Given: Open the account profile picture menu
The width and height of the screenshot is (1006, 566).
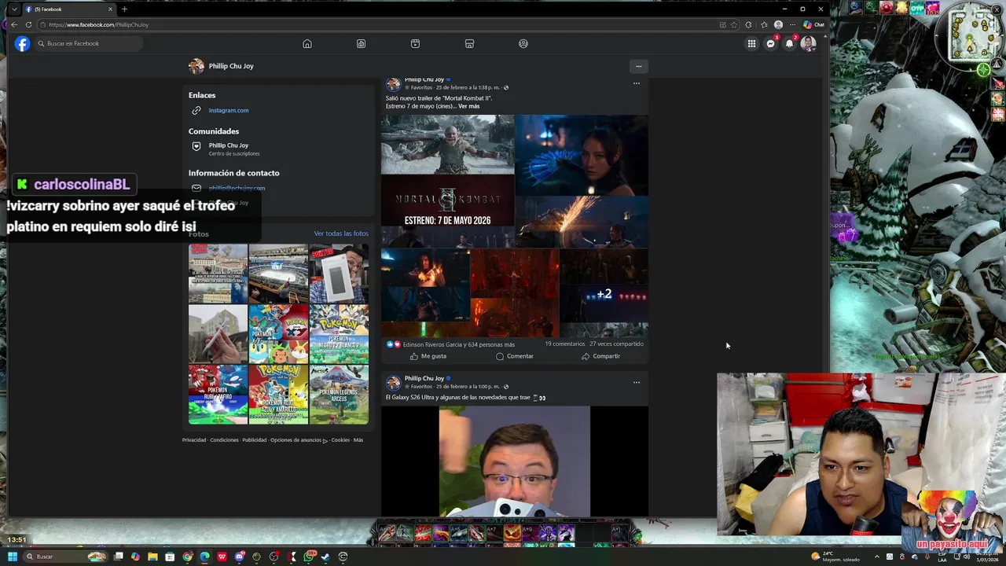Looking at the screenshot, I should [808, 43].
